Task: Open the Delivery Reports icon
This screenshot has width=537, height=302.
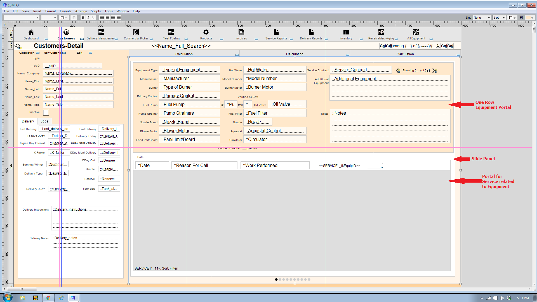Action: tap(311, 32)
